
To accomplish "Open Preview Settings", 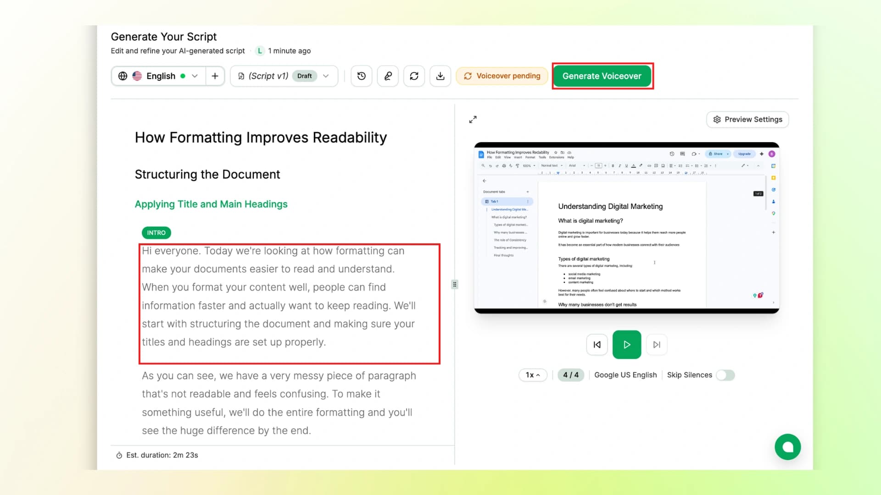I will pyautogui.click(x=747, y=119).
